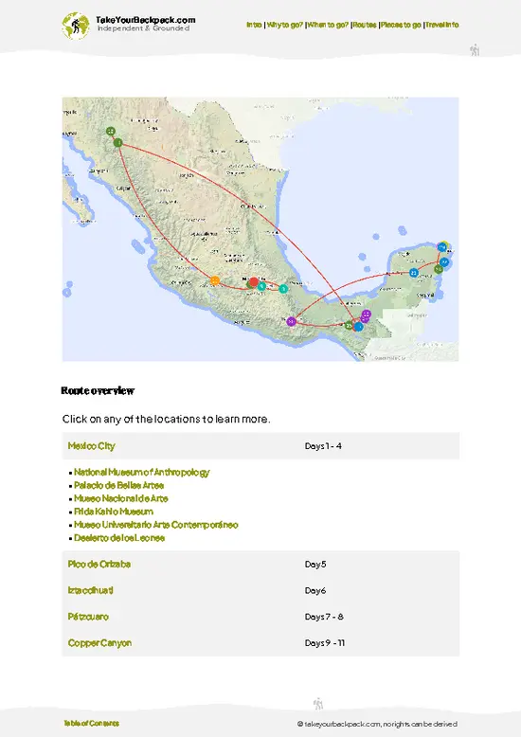Click the 'Days 1 - 4' cell

coord(323,445)
